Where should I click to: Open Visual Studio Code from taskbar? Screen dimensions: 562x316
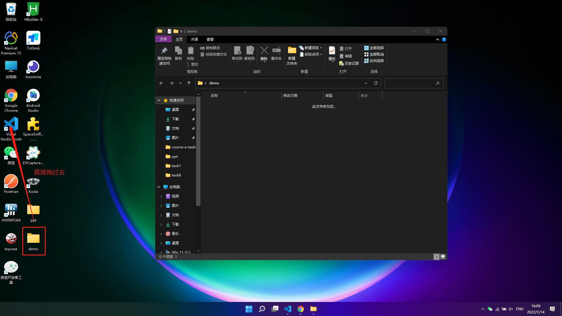click(x=288, y=309)
